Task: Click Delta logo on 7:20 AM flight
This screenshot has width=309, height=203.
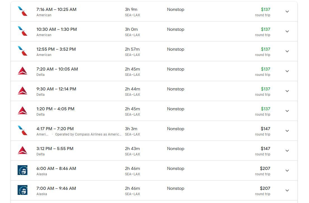Action: click(22, 71)
